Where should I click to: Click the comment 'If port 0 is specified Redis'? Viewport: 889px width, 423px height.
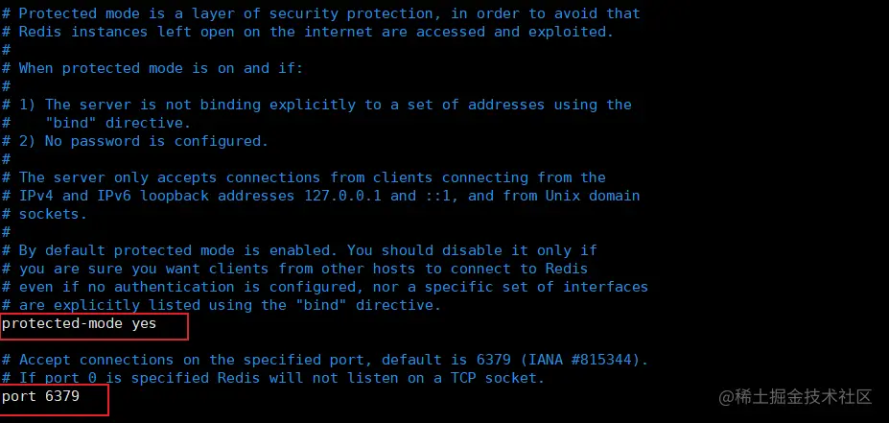coord(274,378)
